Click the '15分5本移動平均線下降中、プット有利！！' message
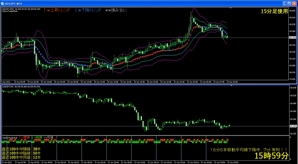The image size is (298, 164). pyautogui.click(x=249, y=150)
